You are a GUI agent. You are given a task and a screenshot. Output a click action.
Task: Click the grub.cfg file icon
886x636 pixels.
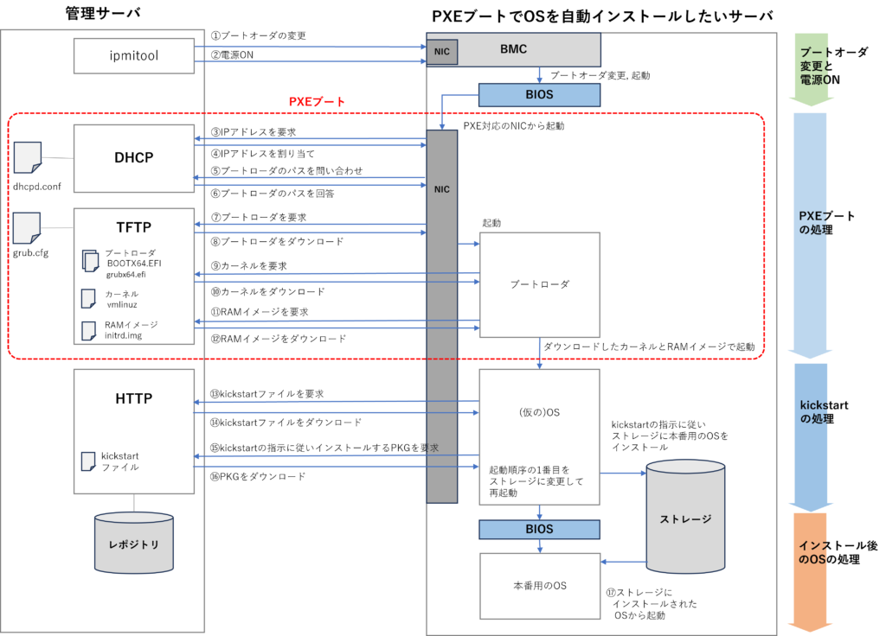[28, 226]
